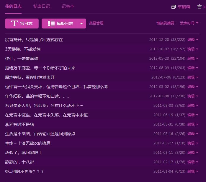Click the 写日志 write-log button
The width and height of the screenshot is (206, 182).
pos(22,24)
